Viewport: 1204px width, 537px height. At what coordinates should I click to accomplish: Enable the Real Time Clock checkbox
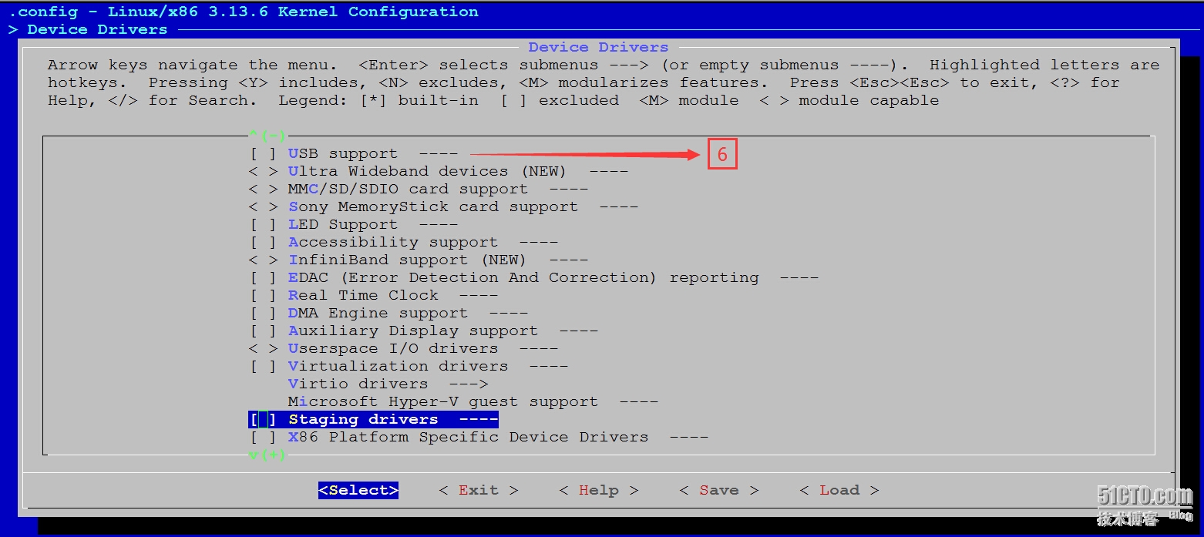click(263, 295)
